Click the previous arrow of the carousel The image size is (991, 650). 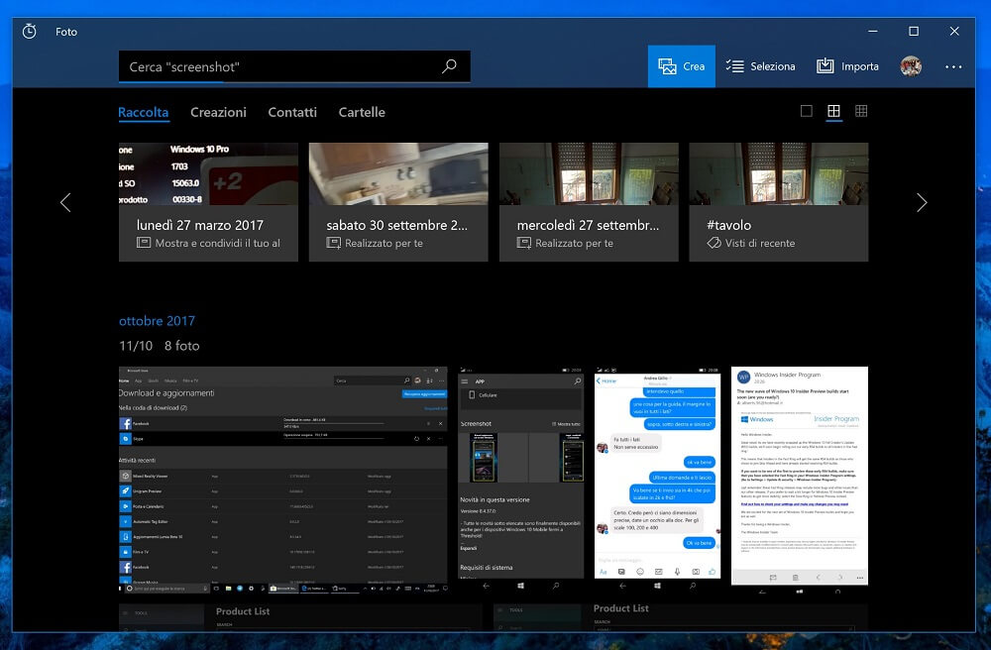(65, 202)
